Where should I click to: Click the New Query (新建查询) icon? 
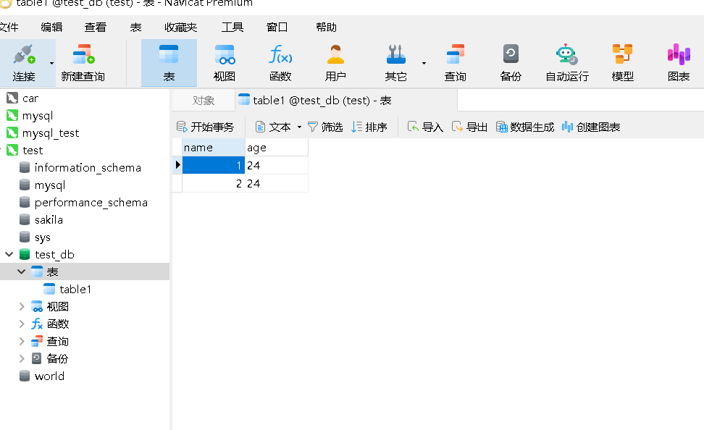[83, 63]
